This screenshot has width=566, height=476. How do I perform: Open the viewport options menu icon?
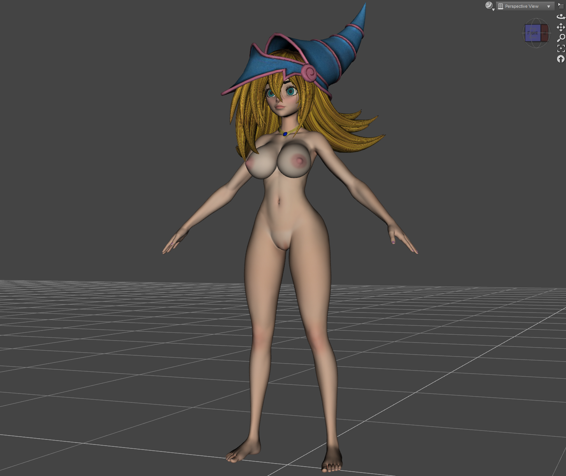pos(561,6)
